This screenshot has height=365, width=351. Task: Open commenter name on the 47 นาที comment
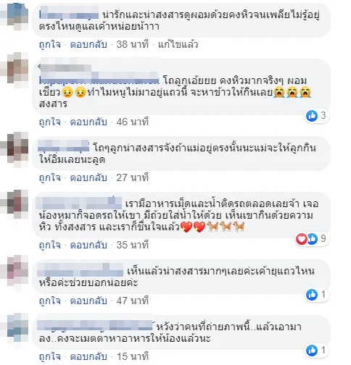tap(80, 270)
